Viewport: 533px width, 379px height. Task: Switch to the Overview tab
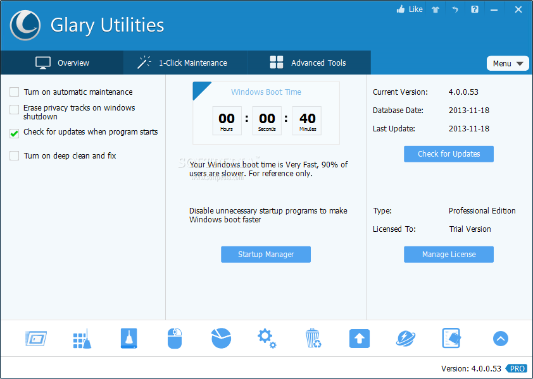coord(62,63)
